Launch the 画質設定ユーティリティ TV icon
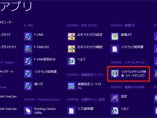 (x=71, y=86)
